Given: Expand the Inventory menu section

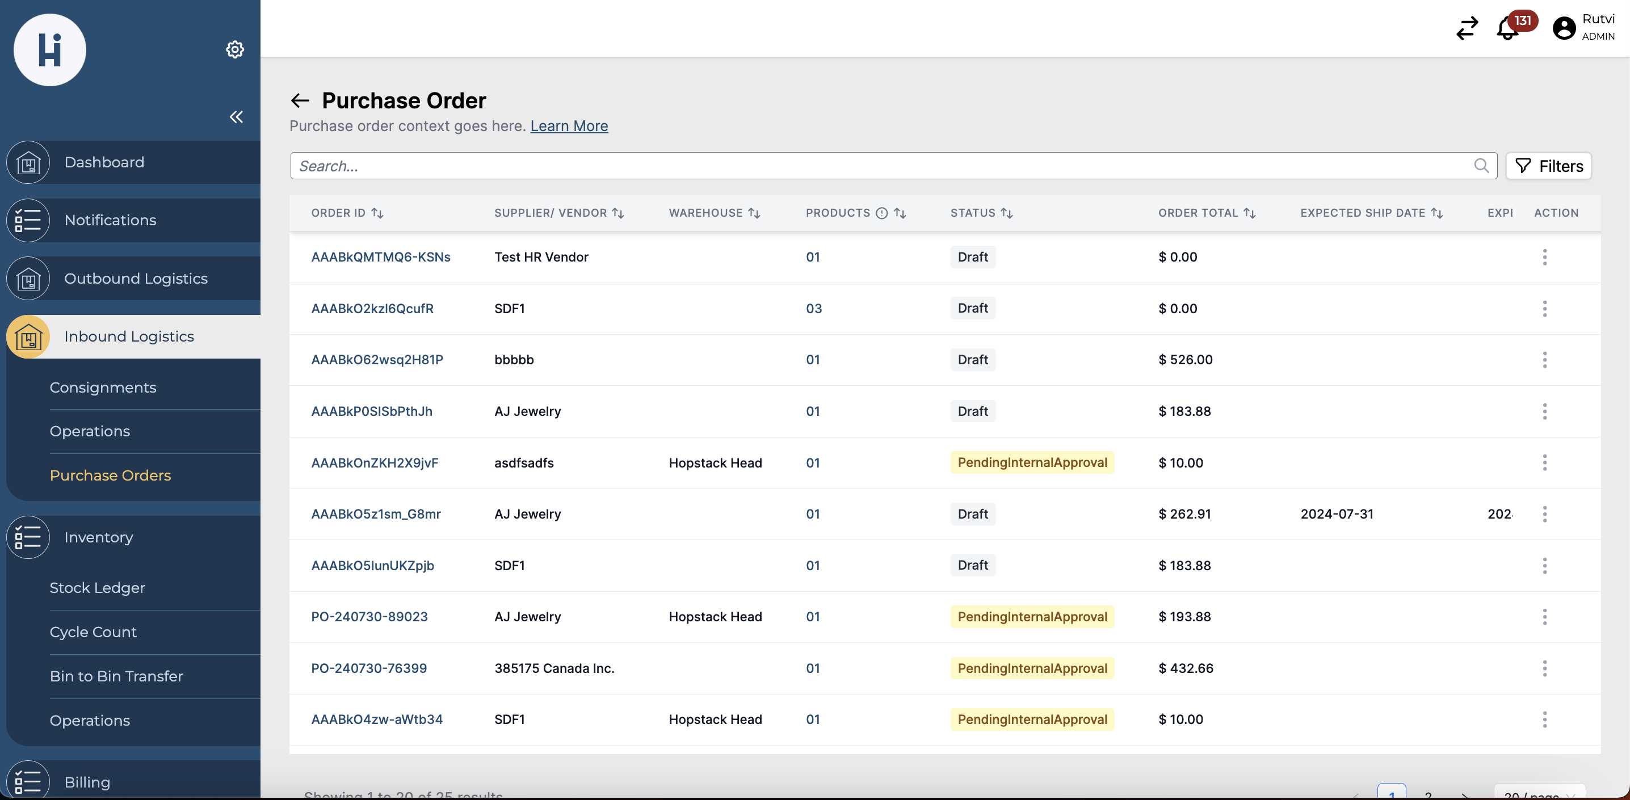Looking at the screenshot, I should point(99,537).
